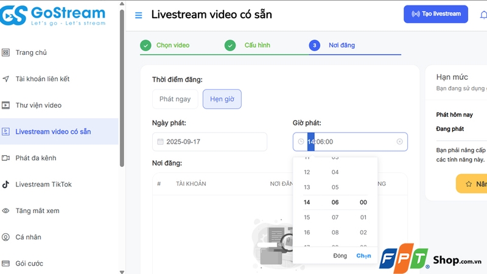Click the Livestream video có sẵn sidebar icon
The height and width of the screenshot is (274, 487).
5,132
